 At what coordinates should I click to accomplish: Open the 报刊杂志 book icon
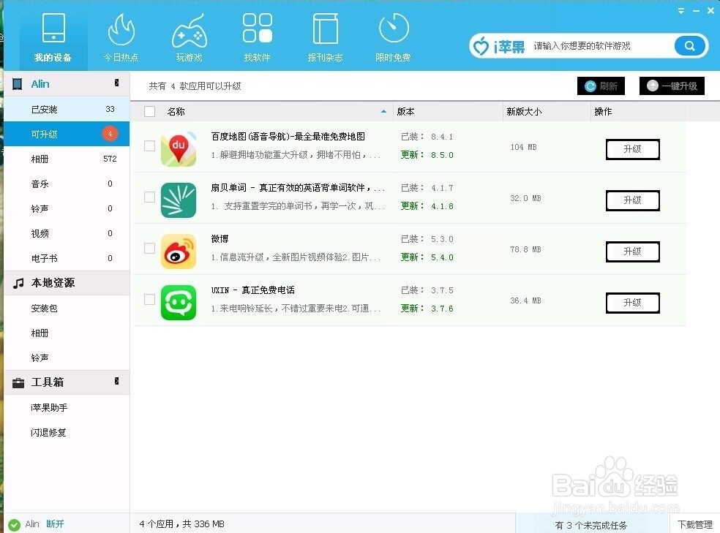tap(325, 29)
